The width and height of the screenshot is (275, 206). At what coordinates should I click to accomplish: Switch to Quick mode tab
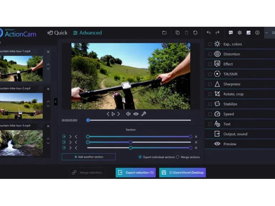point(57,33)
